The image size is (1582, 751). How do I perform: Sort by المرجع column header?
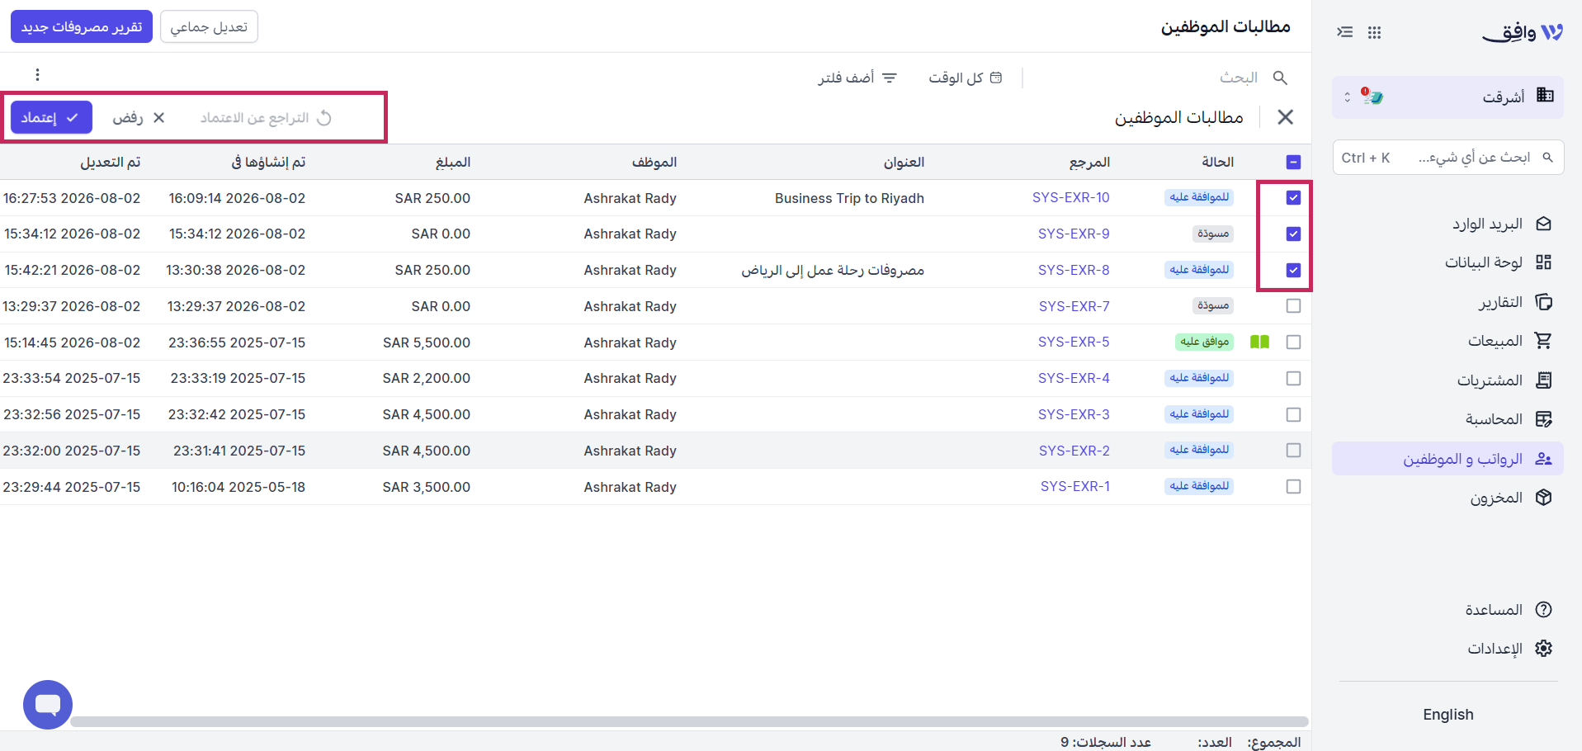click(x=1089, y=162)
